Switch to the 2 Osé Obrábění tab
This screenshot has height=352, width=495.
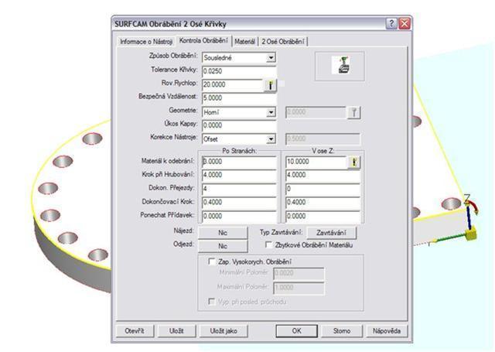(x=283, y=41)
